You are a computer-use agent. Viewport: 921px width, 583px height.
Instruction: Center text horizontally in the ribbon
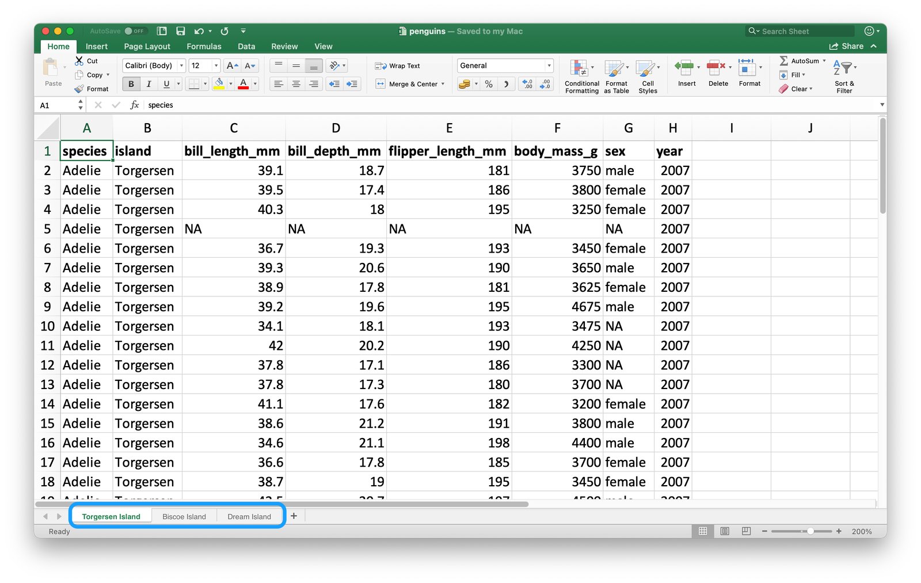[296, 84]
